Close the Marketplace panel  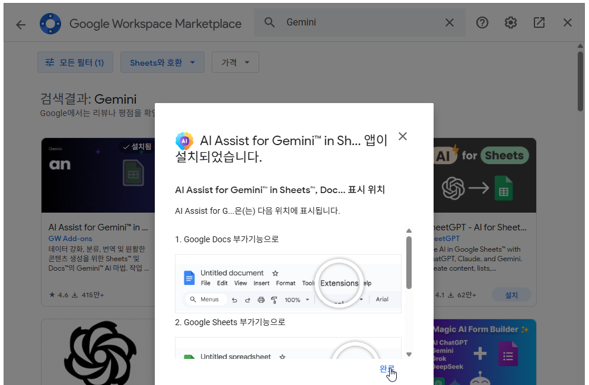[x=568, y=23]
